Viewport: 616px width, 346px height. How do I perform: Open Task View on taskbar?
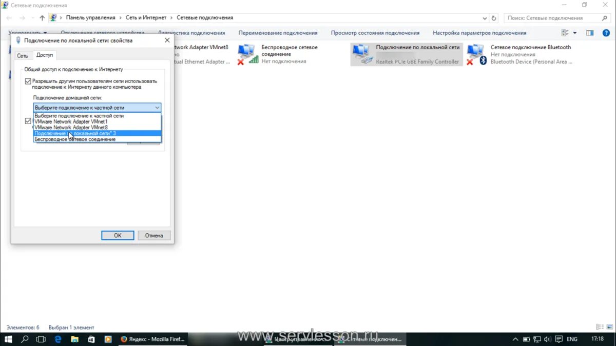(41, 339)
